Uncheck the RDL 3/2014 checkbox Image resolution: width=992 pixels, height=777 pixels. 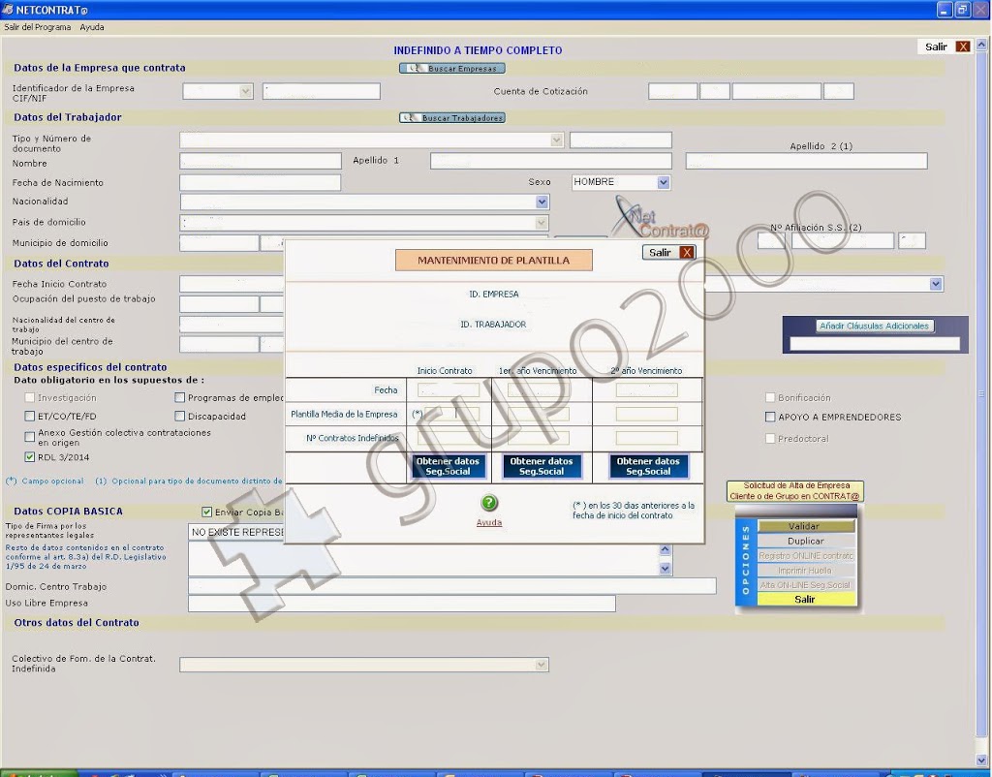point(30,457)
